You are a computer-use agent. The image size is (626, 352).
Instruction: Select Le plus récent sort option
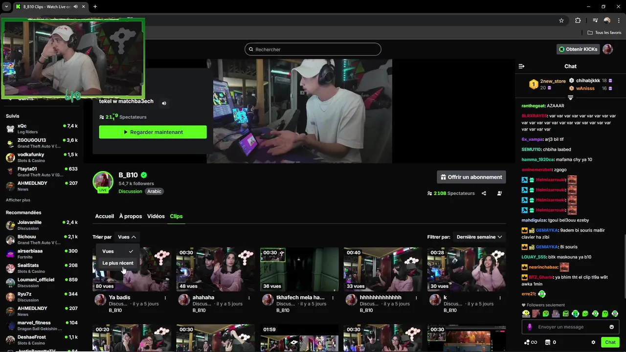(118, 263)
